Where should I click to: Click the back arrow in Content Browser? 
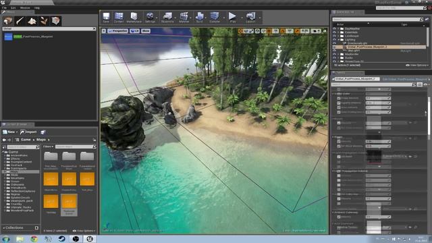point(5,140)
